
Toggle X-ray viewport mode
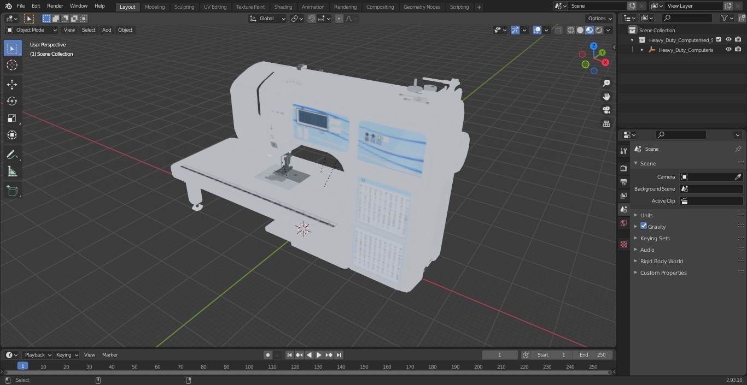558,30
